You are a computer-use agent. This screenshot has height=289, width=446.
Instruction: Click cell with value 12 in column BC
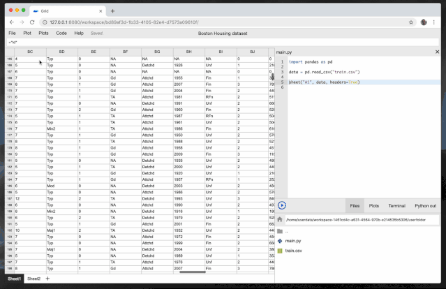pyautogui.click(x=30, y=198)
